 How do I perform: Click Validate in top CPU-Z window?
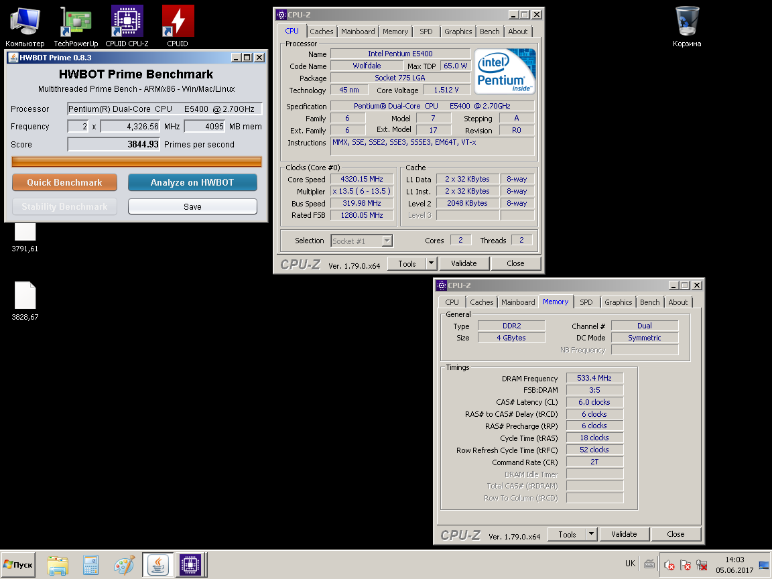click(464, 263)
